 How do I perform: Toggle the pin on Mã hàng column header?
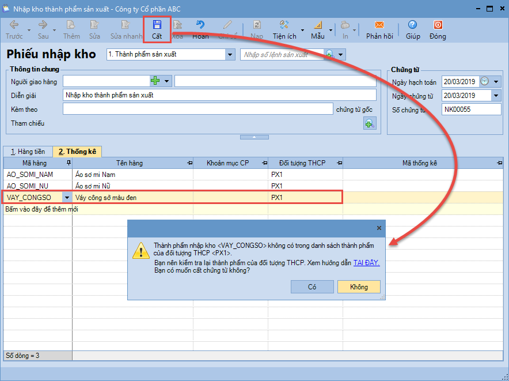[x=69, y=163]
